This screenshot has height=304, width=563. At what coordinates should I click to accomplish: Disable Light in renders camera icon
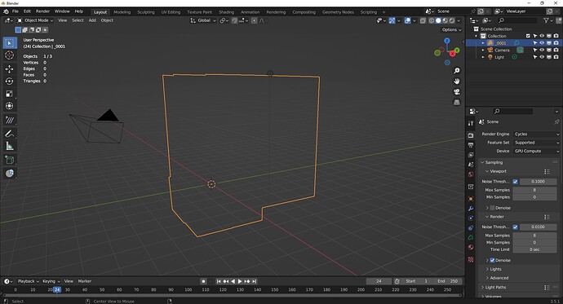pyautogui.click(x=556, y=56)
